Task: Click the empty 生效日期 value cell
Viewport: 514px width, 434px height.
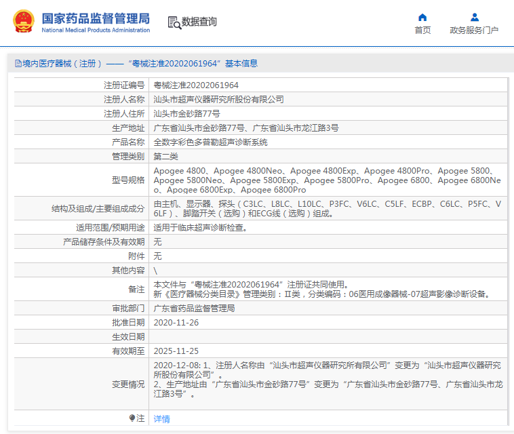Action: pos(328,336)
